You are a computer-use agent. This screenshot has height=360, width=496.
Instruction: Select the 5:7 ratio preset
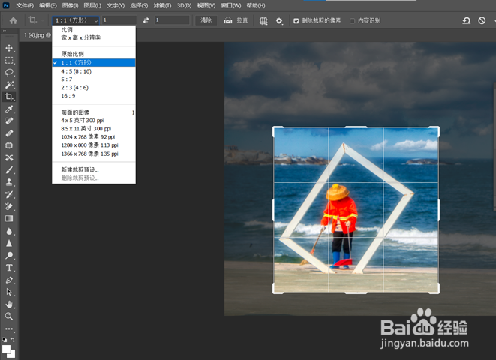tap(94, 79)
